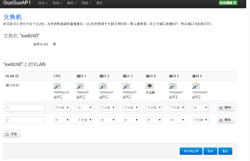Click 退出 to log out

pyautogui.click(x=99, y=3)
